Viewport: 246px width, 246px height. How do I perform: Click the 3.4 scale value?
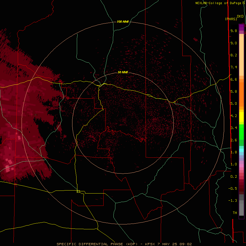click(x=234, y=128)
